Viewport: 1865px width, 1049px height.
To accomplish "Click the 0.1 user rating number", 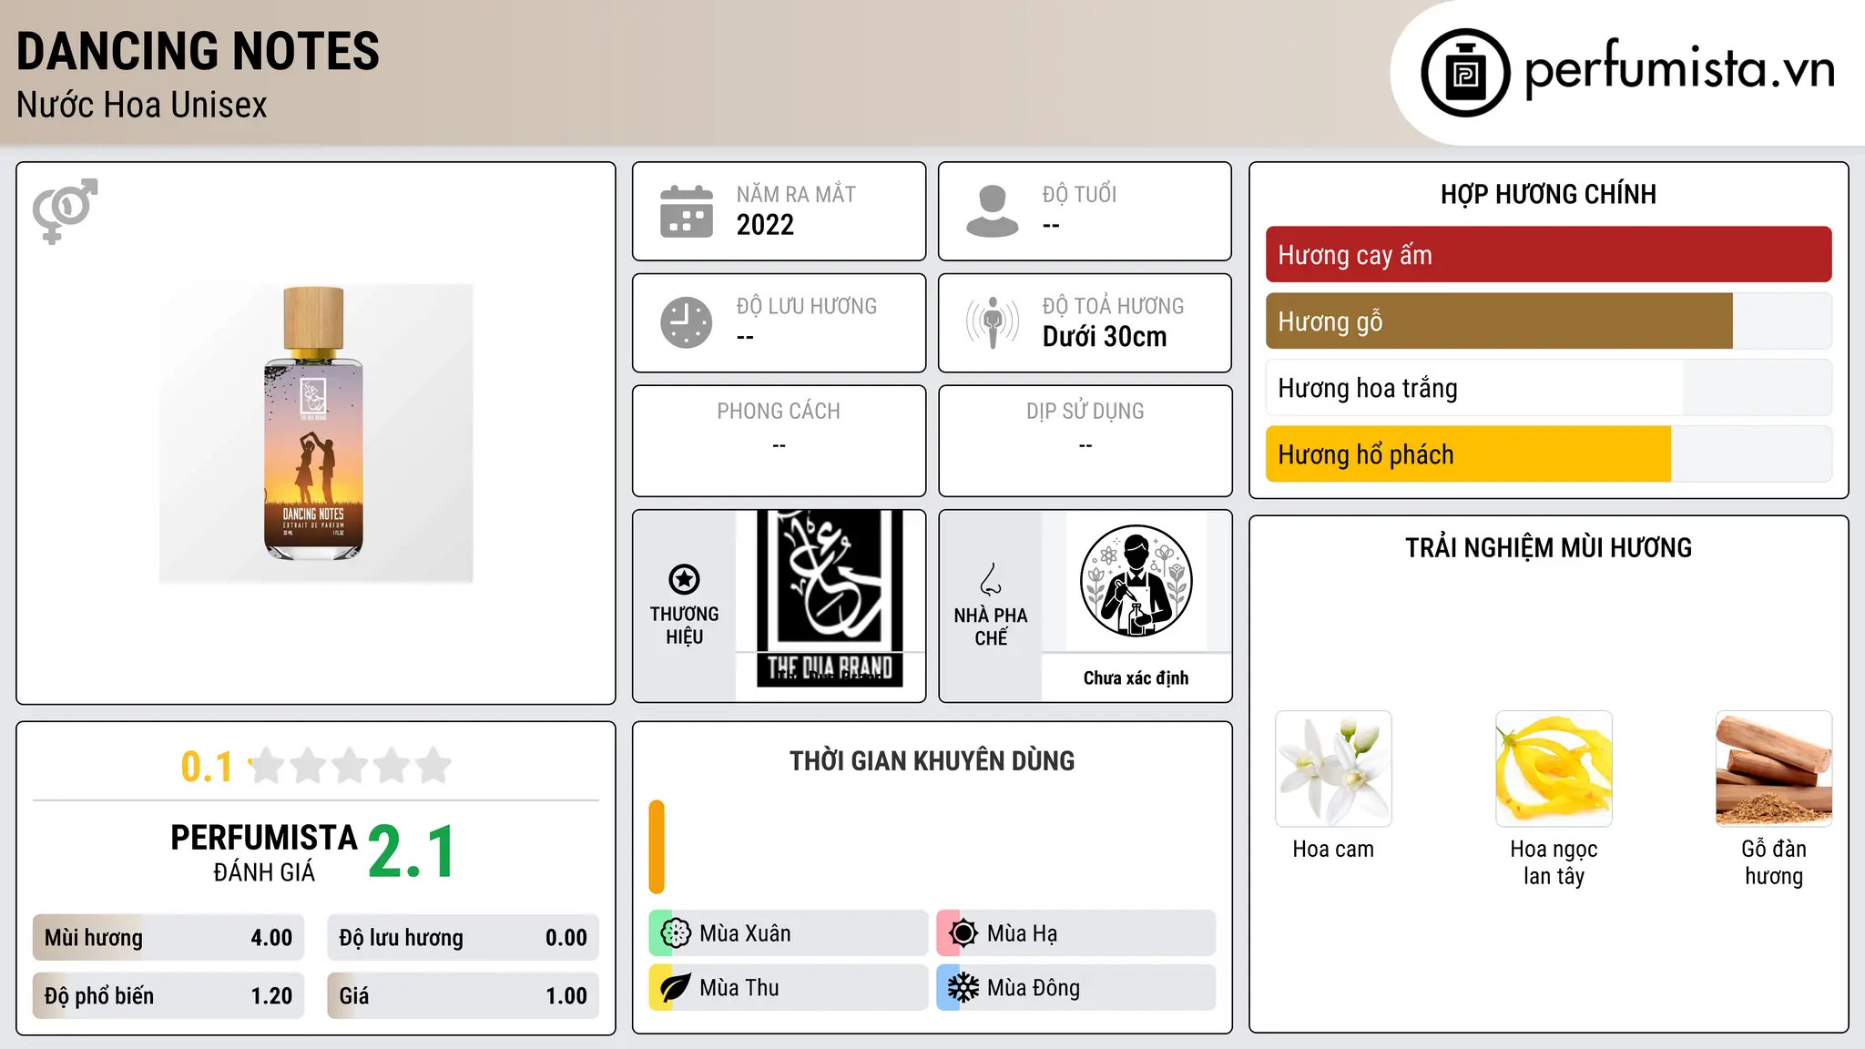I will coord(207,767).
